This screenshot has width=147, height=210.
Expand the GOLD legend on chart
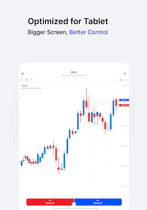coord(24,86)
